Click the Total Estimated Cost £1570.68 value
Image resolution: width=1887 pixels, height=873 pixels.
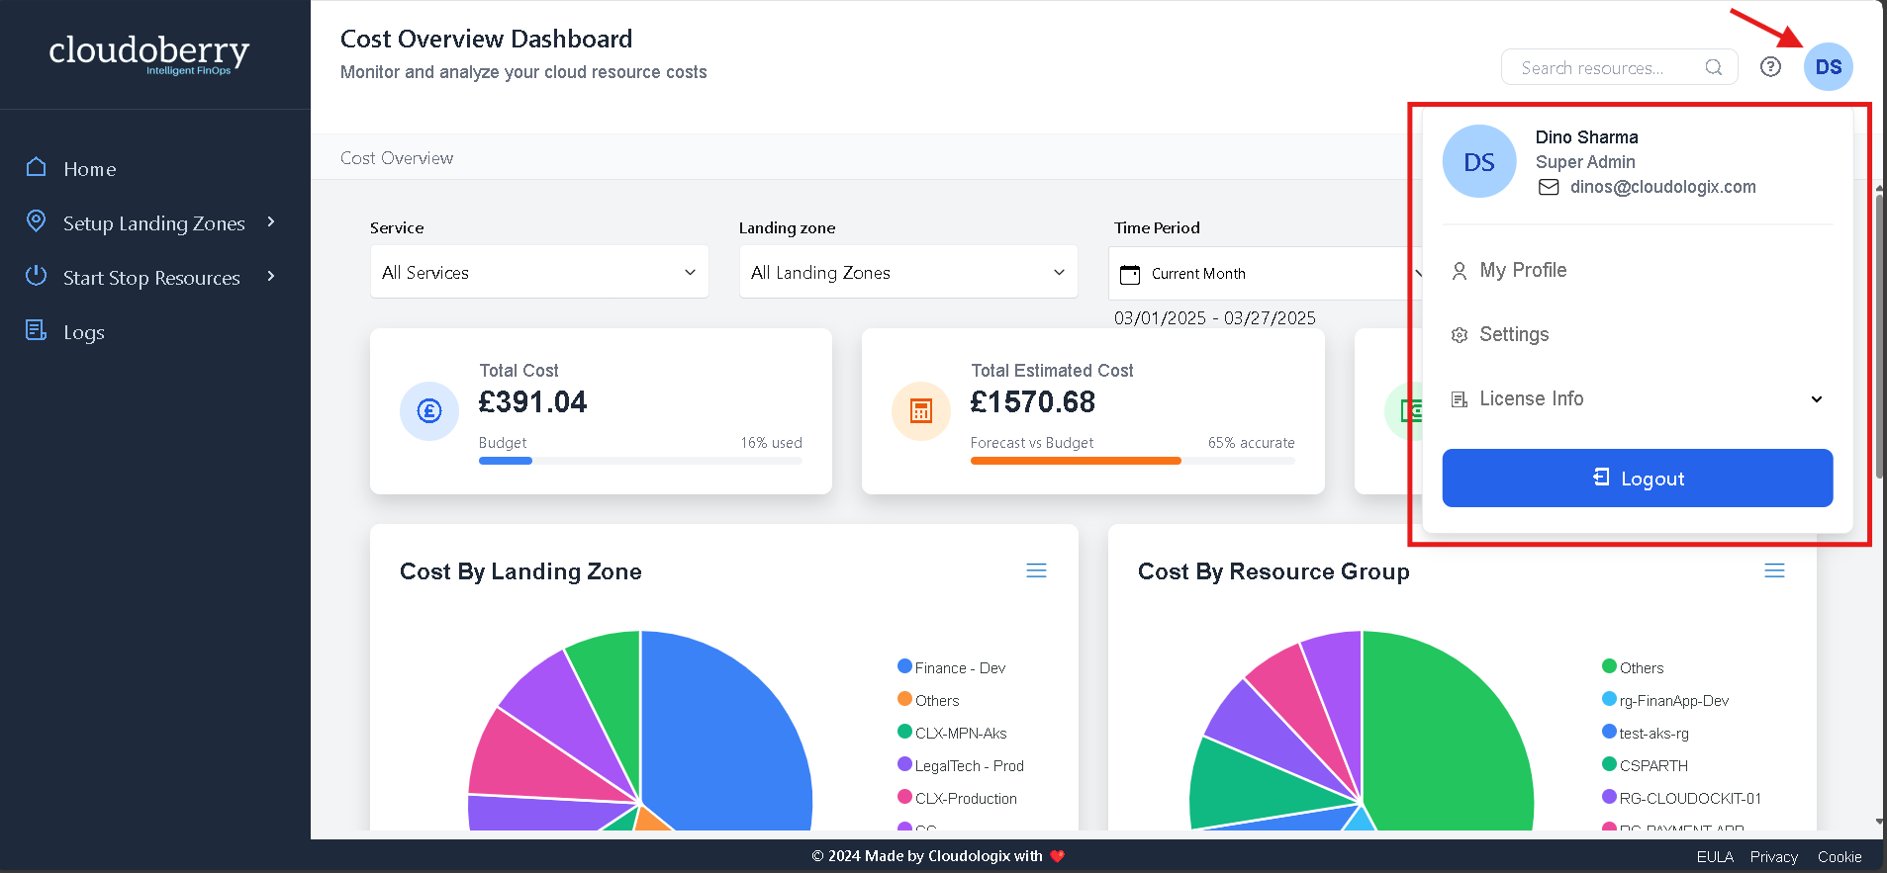click(1033, 402)
